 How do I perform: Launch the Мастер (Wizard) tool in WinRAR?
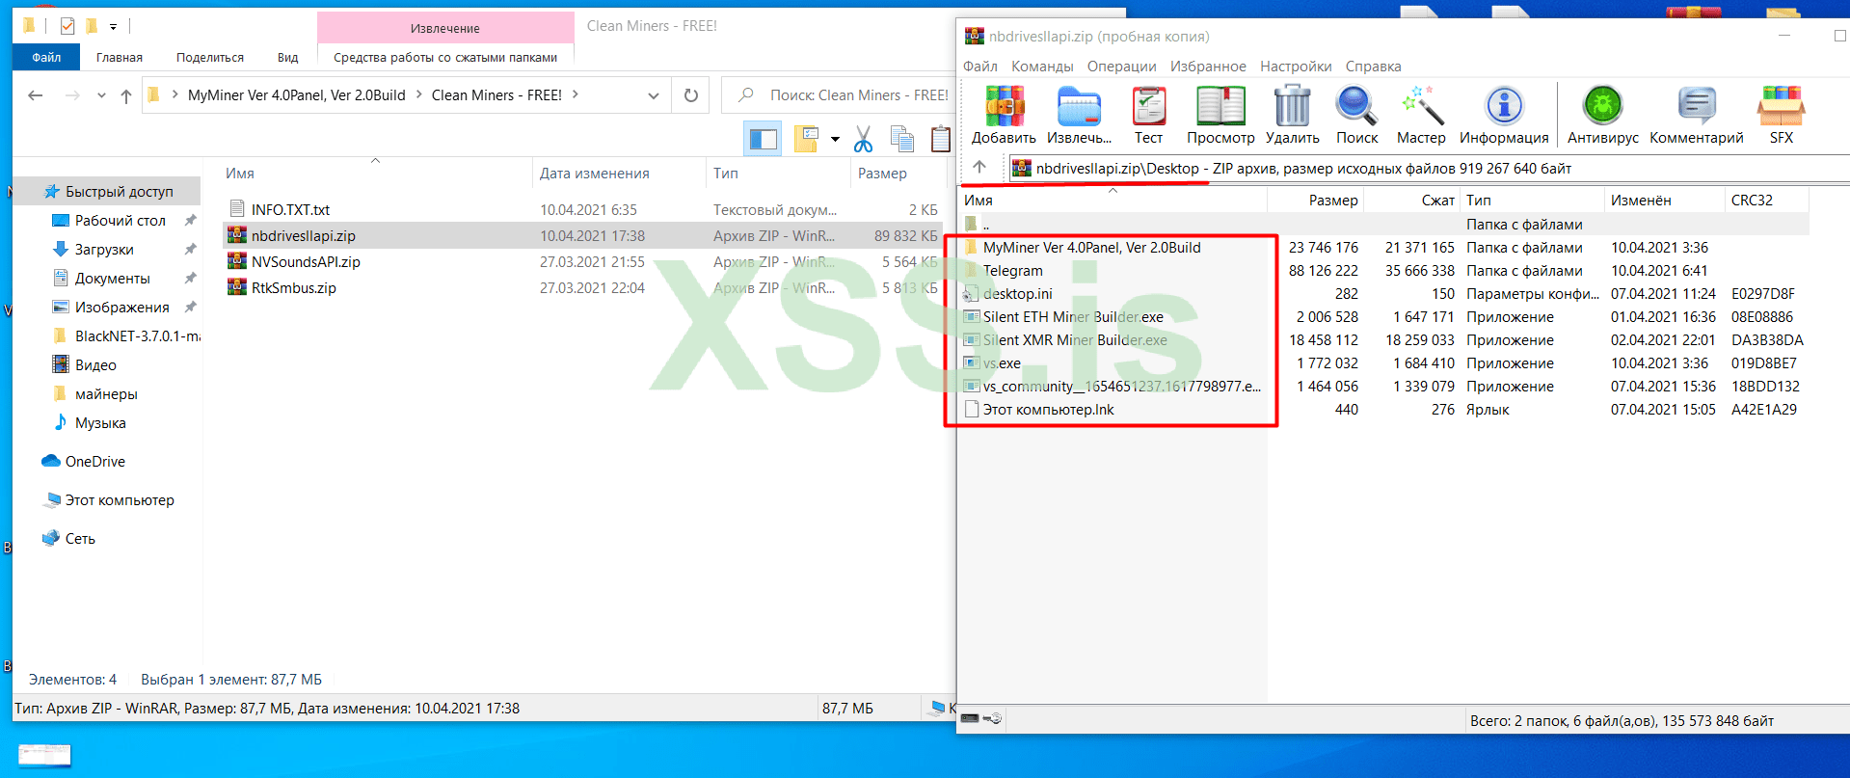click(x=1421, y=106)
